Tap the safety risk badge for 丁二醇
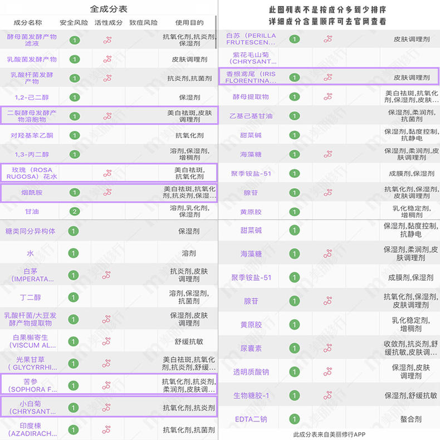440x440 pixels. pyautogui.click(x=74, y=297)
